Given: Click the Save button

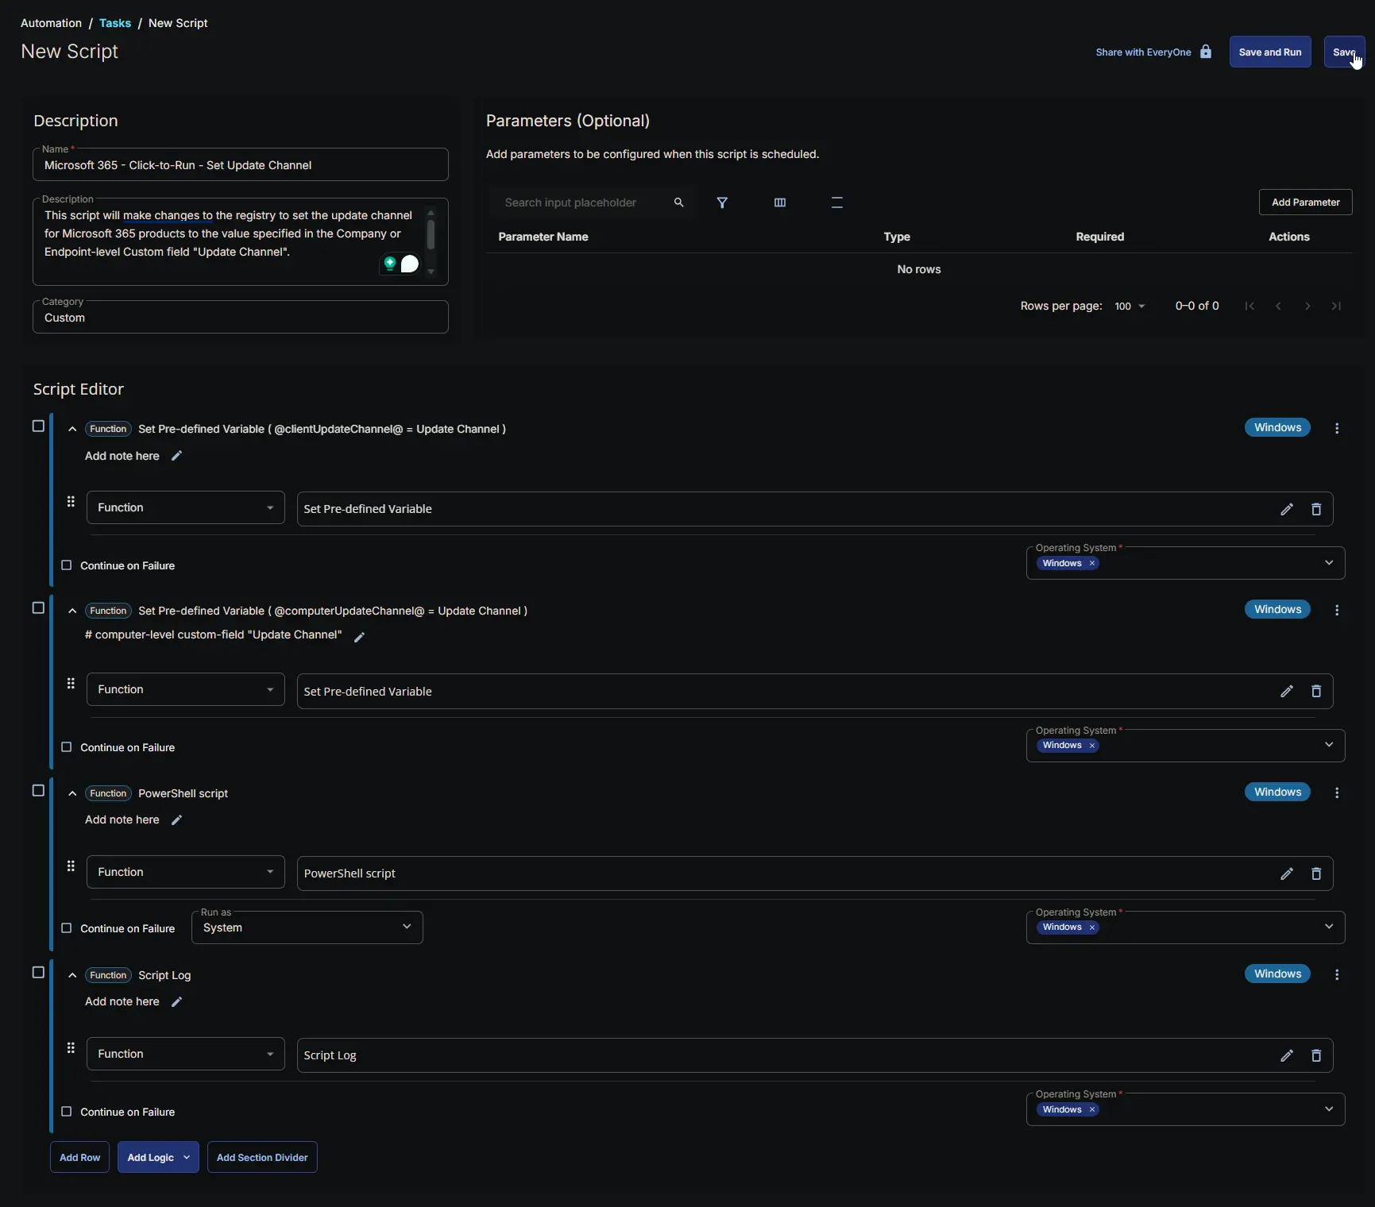Looking at the screenshot, I should coord(1343,52).
